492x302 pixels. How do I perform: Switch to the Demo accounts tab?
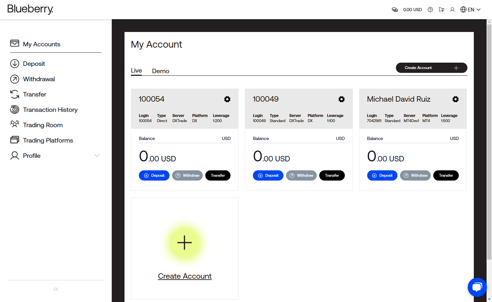tap(161, 71)
